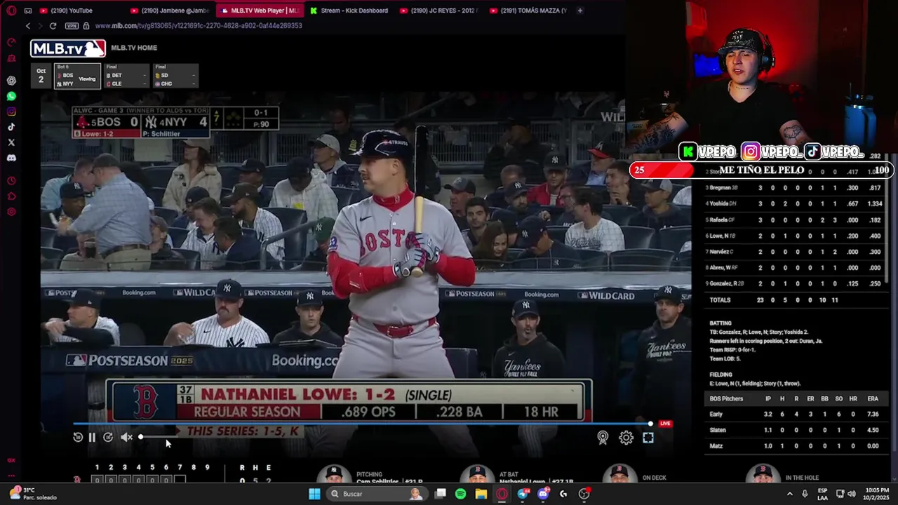
Task: Open the ESP LAA language switcher
Action: [x=822, y=494]
